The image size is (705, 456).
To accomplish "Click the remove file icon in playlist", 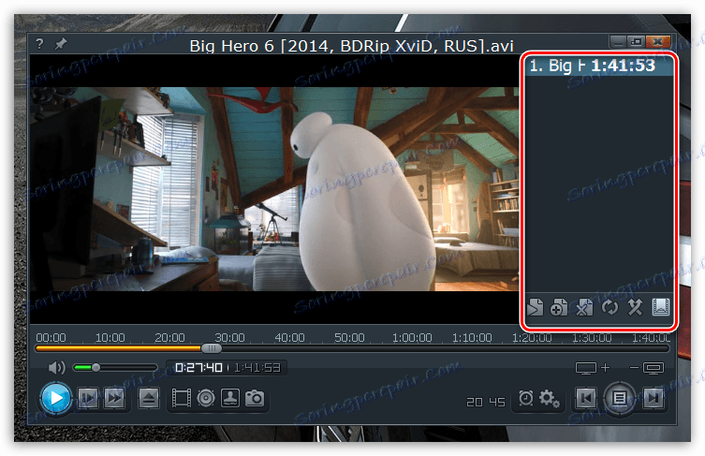I will 584,308.
